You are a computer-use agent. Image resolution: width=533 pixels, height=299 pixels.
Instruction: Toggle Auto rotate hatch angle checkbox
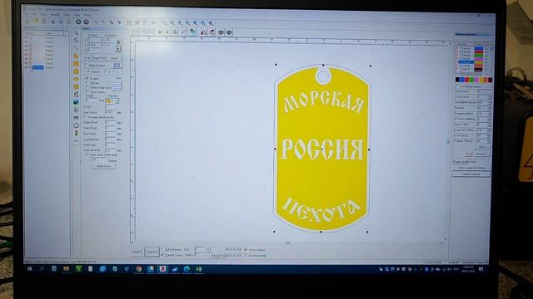click(87, 154)
